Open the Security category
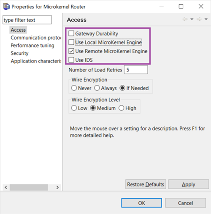This screenshot has height=214, width=211. coord(19,53)
